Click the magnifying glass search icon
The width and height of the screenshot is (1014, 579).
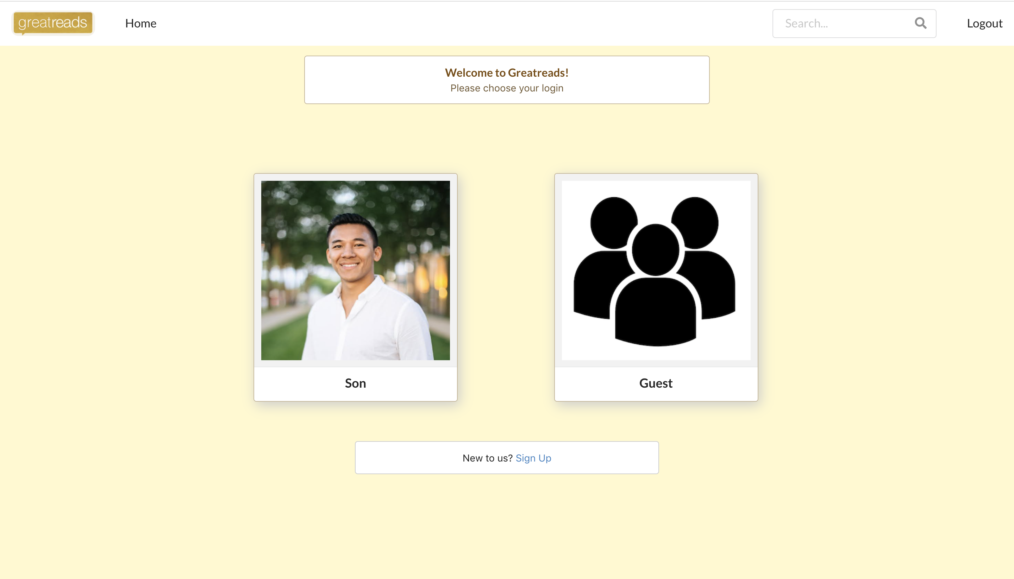(x=920, y=23)
